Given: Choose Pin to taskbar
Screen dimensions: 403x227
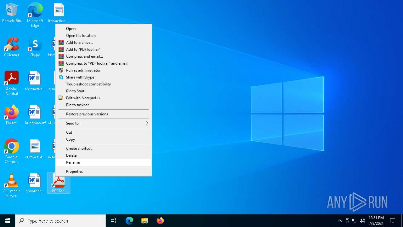Looking at the screenshot, I should (x=104, y=105).
